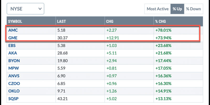Click the CHG column header
The image size is (210, 105).
pos(110,22)
